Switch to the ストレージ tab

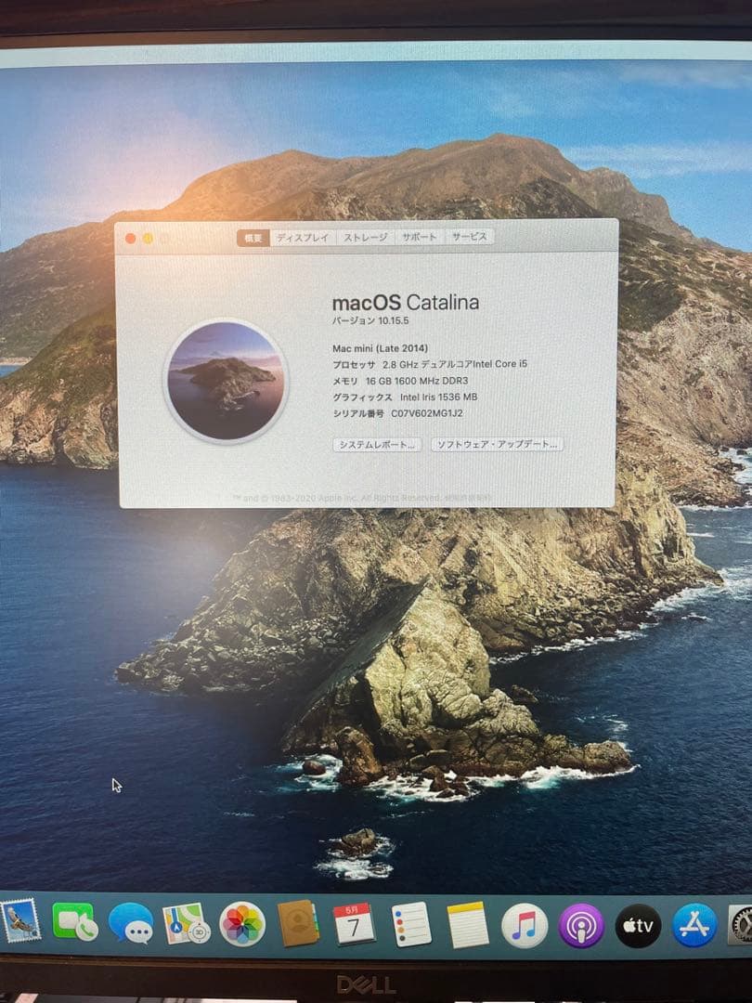pyautogui.click(x=366, y=238)
